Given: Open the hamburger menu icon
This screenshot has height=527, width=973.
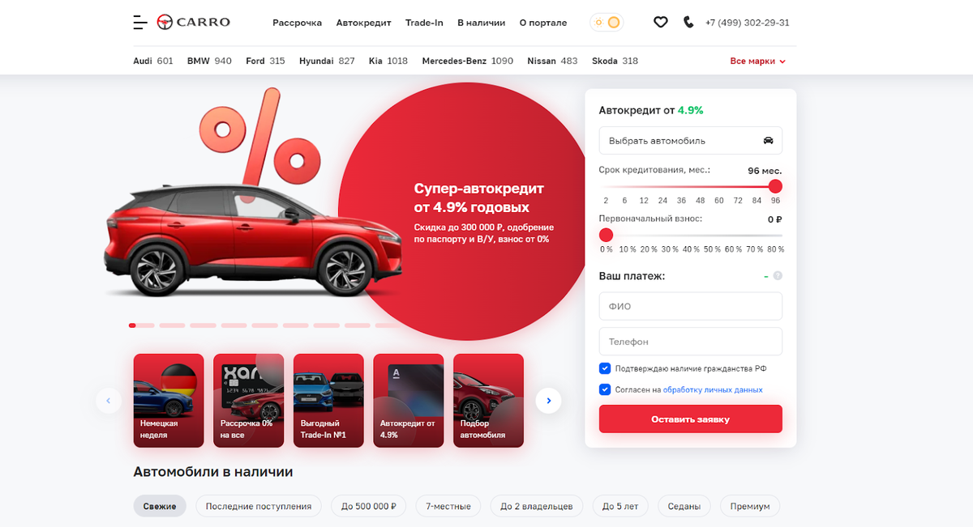Looking at the screenshot, I should [x=140, y=23].
